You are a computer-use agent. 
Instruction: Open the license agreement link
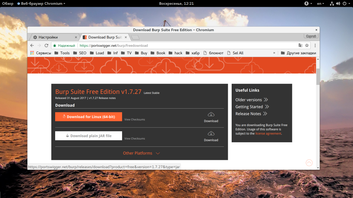point(268,134)
